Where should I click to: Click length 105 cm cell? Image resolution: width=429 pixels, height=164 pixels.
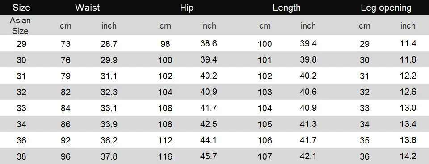coord(265,124)
